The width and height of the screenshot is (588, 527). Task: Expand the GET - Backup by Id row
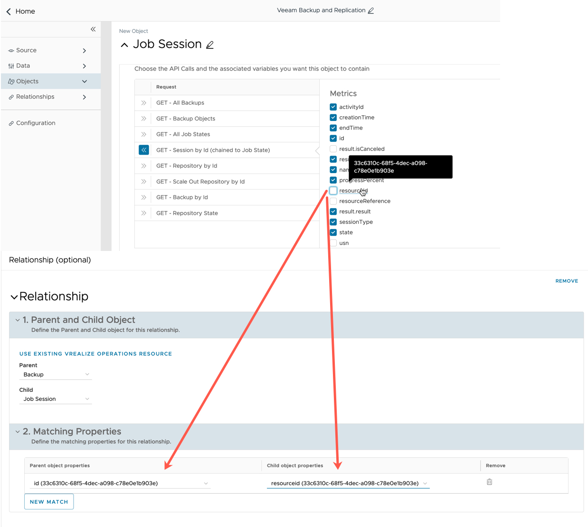click(143, 197)
